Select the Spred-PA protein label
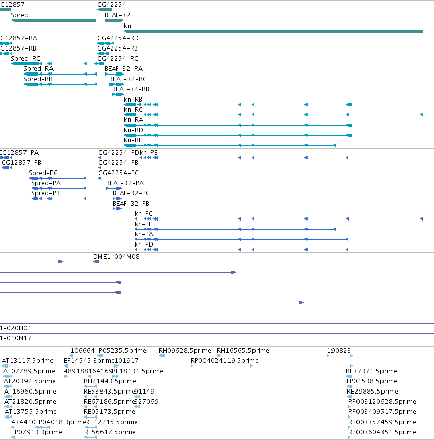 (46, 183)
